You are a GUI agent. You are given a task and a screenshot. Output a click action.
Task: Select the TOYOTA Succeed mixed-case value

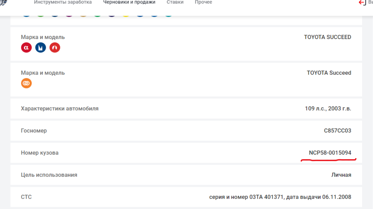point(329,73)
